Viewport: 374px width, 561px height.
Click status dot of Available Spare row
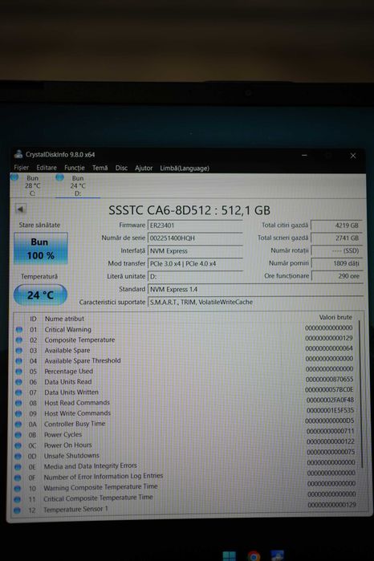19,351
